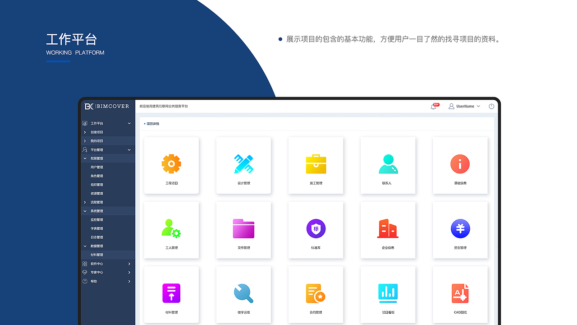Open the 施工管理 briefcase icon

[316, 164]
